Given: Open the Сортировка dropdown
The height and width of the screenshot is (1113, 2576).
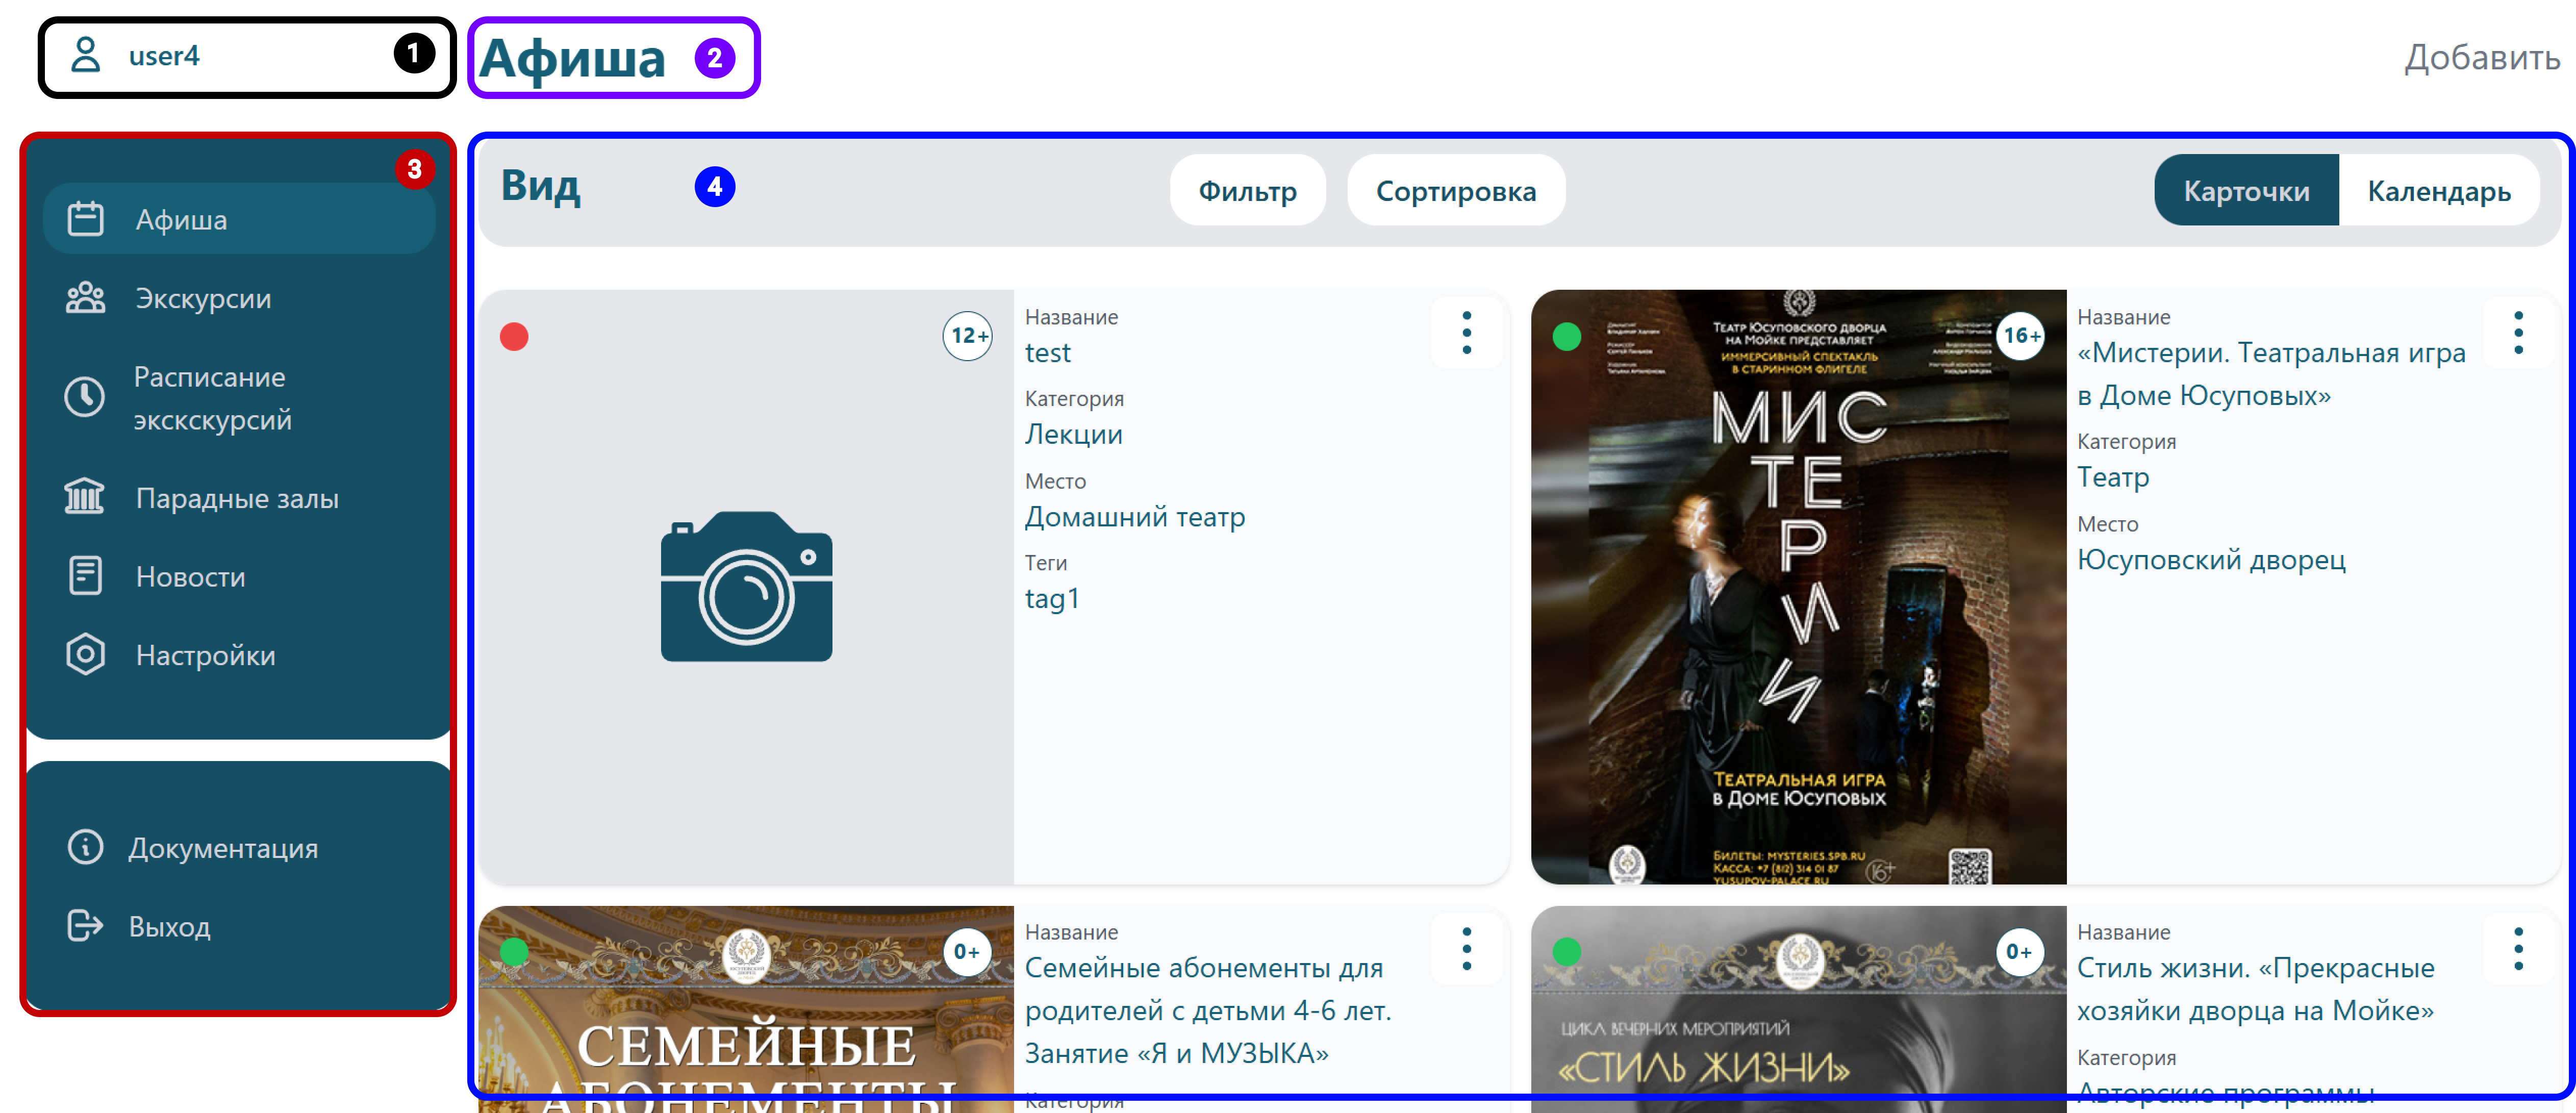Looking at the screenshot, I should point(1455,190).
